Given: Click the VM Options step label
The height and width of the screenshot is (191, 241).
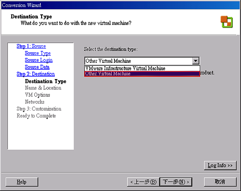Looking at the screenshot, I should [x=38, y=95].
